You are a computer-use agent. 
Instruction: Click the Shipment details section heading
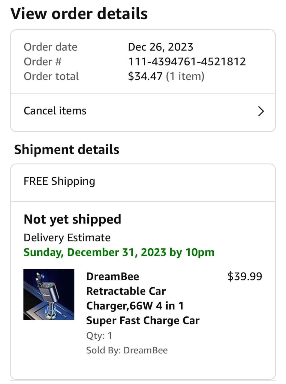(67, 149)
